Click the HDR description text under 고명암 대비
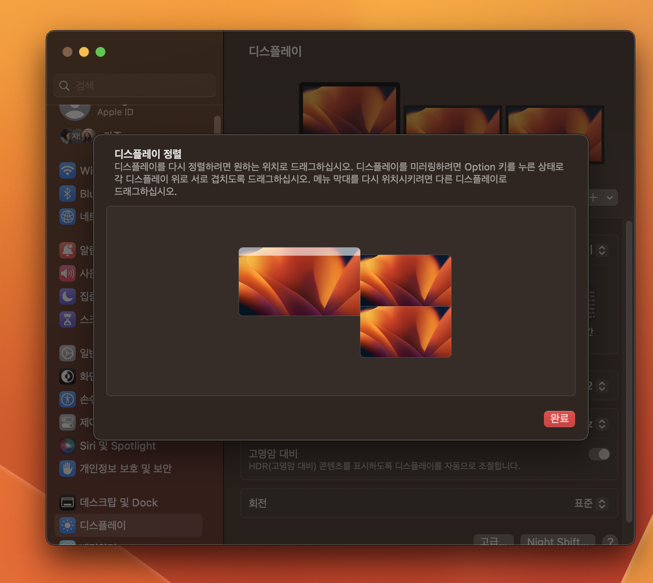 [384, 466]
